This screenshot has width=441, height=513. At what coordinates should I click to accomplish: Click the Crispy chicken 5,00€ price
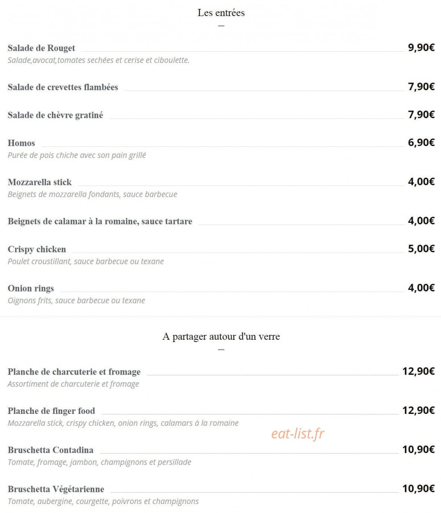421,249
